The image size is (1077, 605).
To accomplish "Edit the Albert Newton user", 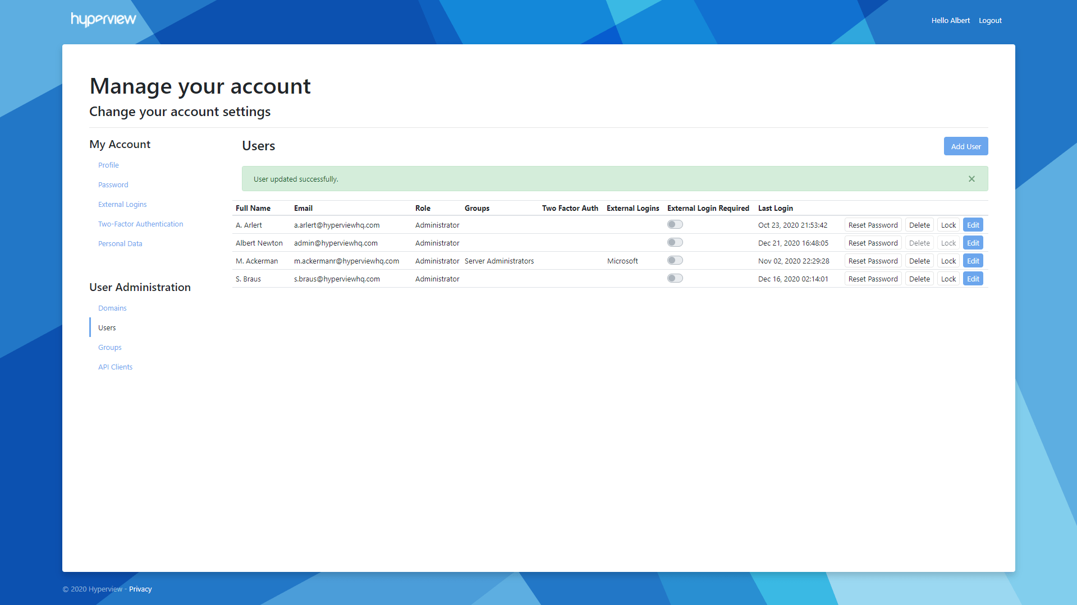I will (973, 243).
